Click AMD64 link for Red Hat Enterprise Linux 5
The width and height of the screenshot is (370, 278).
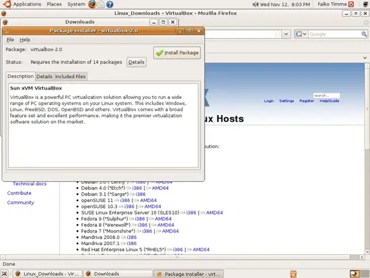(201, 250)
